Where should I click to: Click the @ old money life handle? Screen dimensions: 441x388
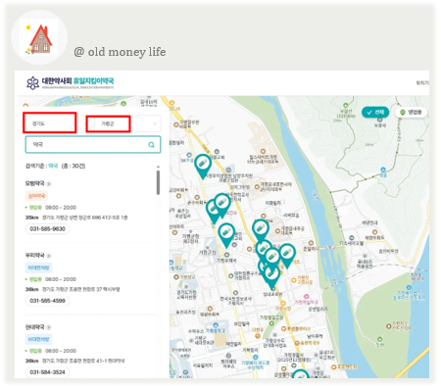(120, 52)
